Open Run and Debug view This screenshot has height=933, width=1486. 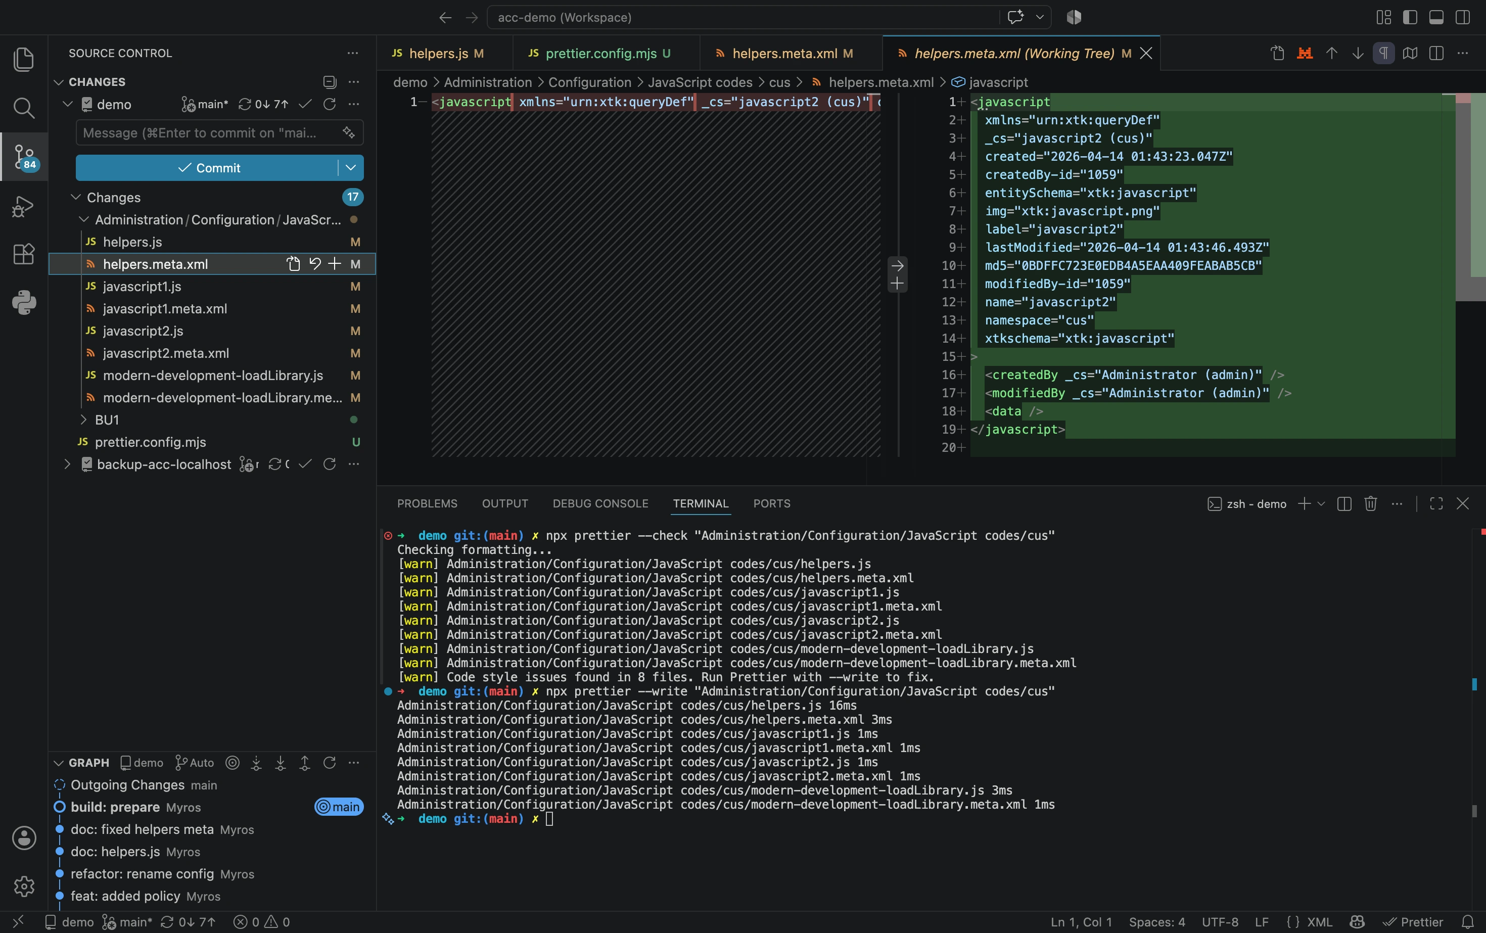coord(23,206)
